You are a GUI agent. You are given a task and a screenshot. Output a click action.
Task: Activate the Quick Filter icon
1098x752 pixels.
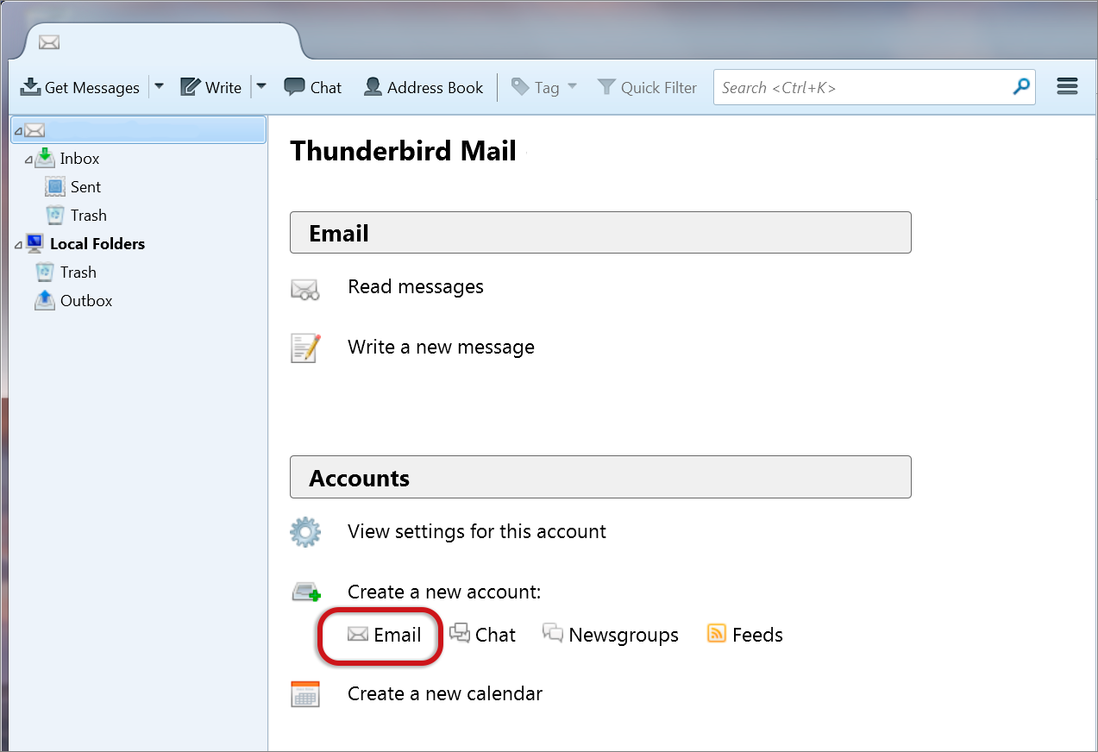point(605,86)
